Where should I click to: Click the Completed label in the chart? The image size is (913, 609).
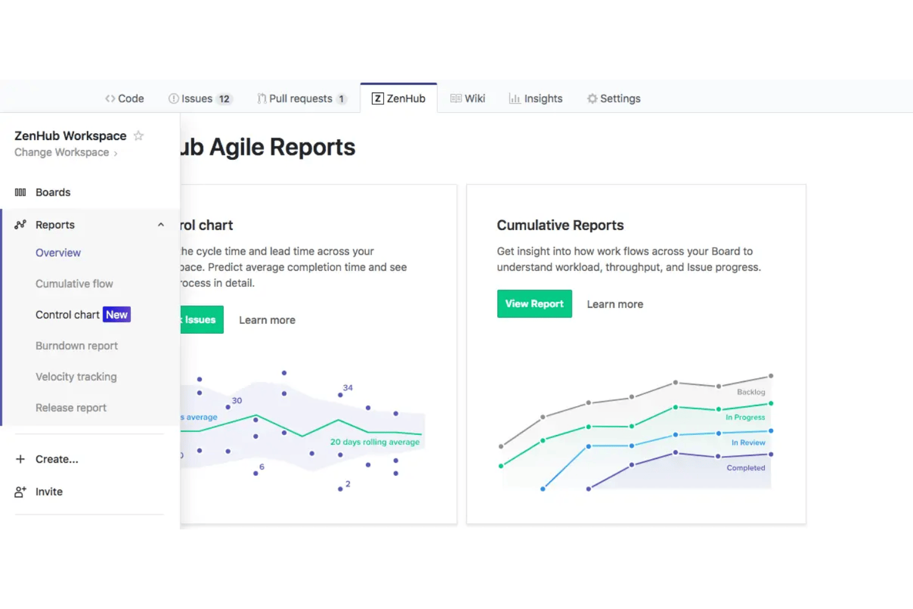[746, 468]
